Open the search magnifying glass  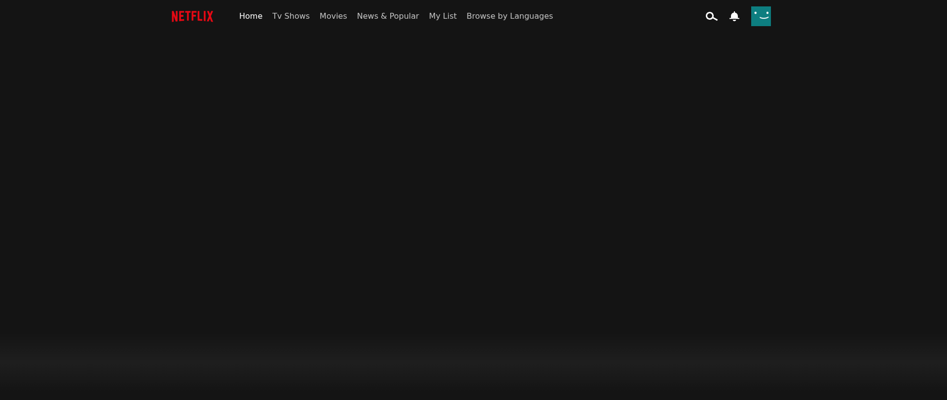711,16
